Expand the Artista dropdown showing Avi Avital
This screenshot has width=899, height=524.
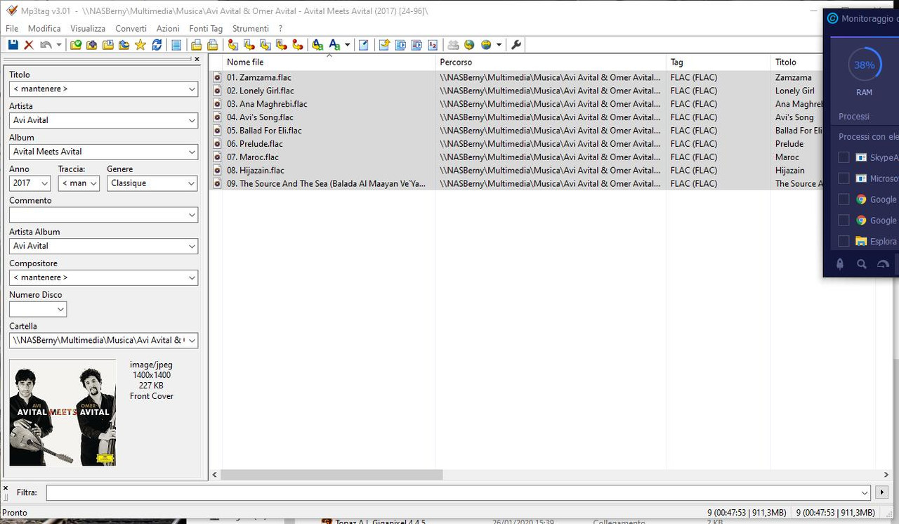[192, 121]
